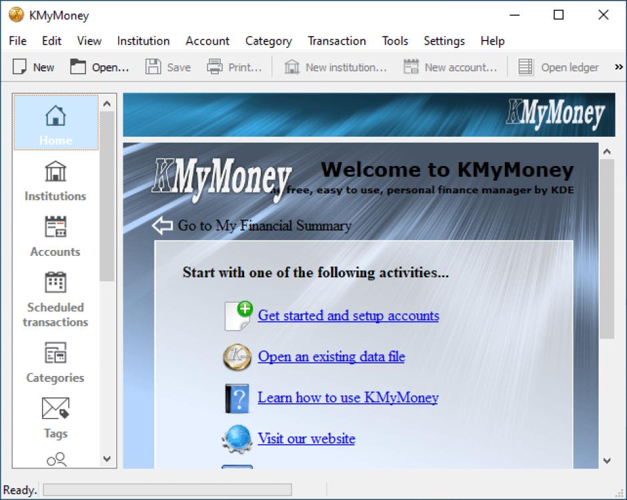Open the Institution menu
Image resolution: width=627 pixels, height=500 pixels.
coord(143,41)
